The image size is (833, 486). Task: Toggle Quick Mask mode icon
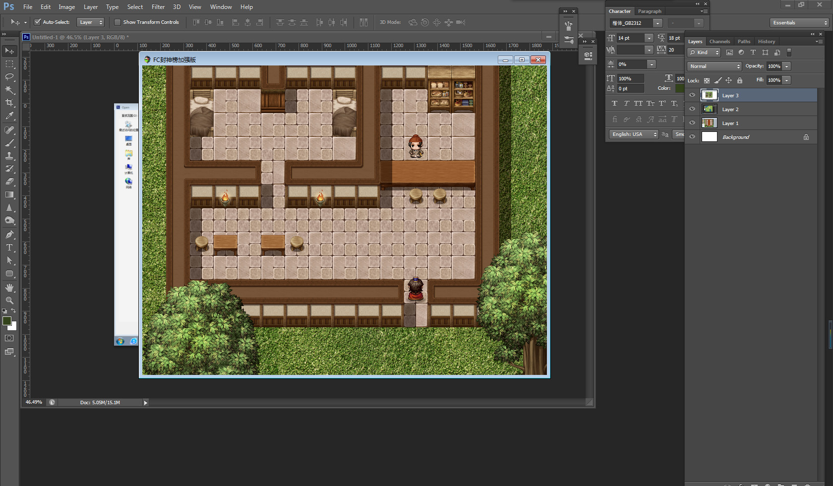pyautogui.click(x=9, y=338)
